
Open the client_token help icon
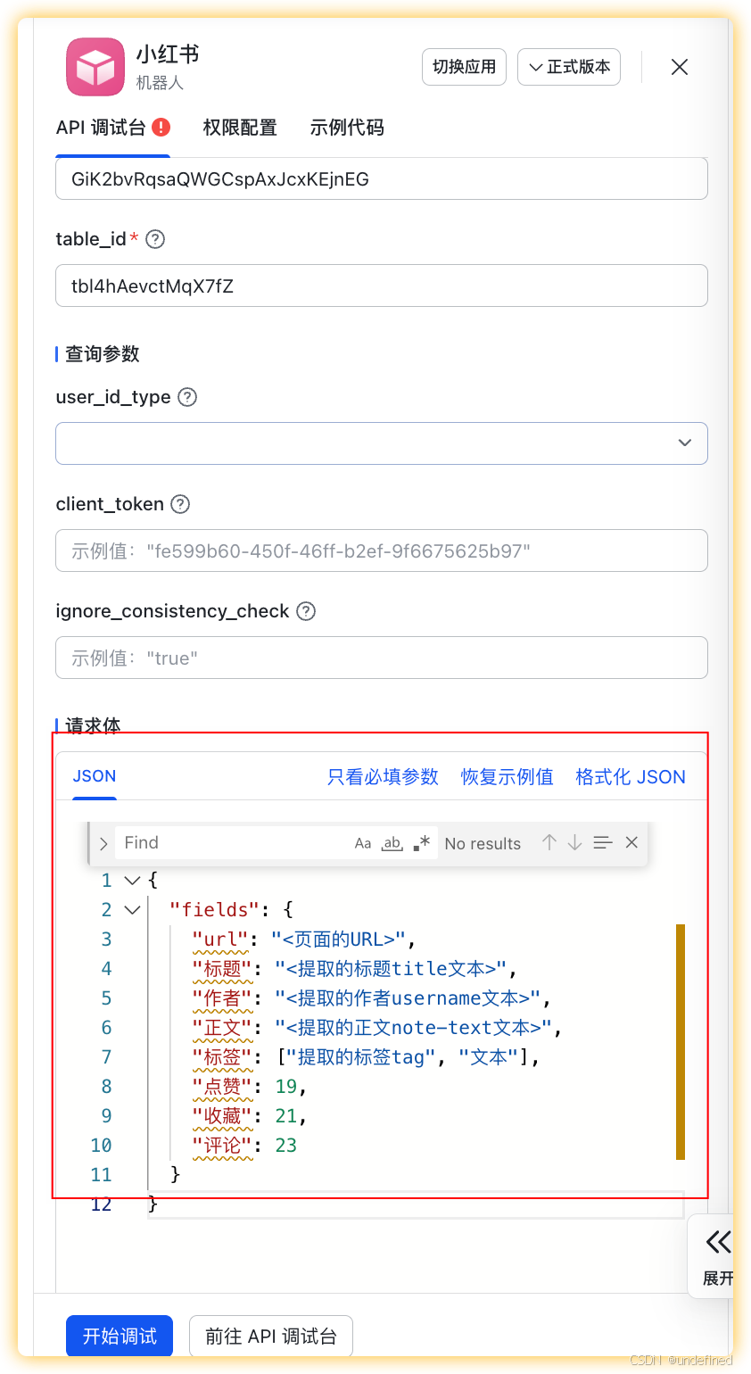[180, 504]
